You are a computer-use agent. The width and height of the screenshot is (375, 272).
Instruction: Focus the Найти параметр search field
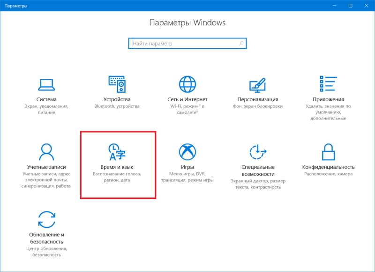pos(187,43)
